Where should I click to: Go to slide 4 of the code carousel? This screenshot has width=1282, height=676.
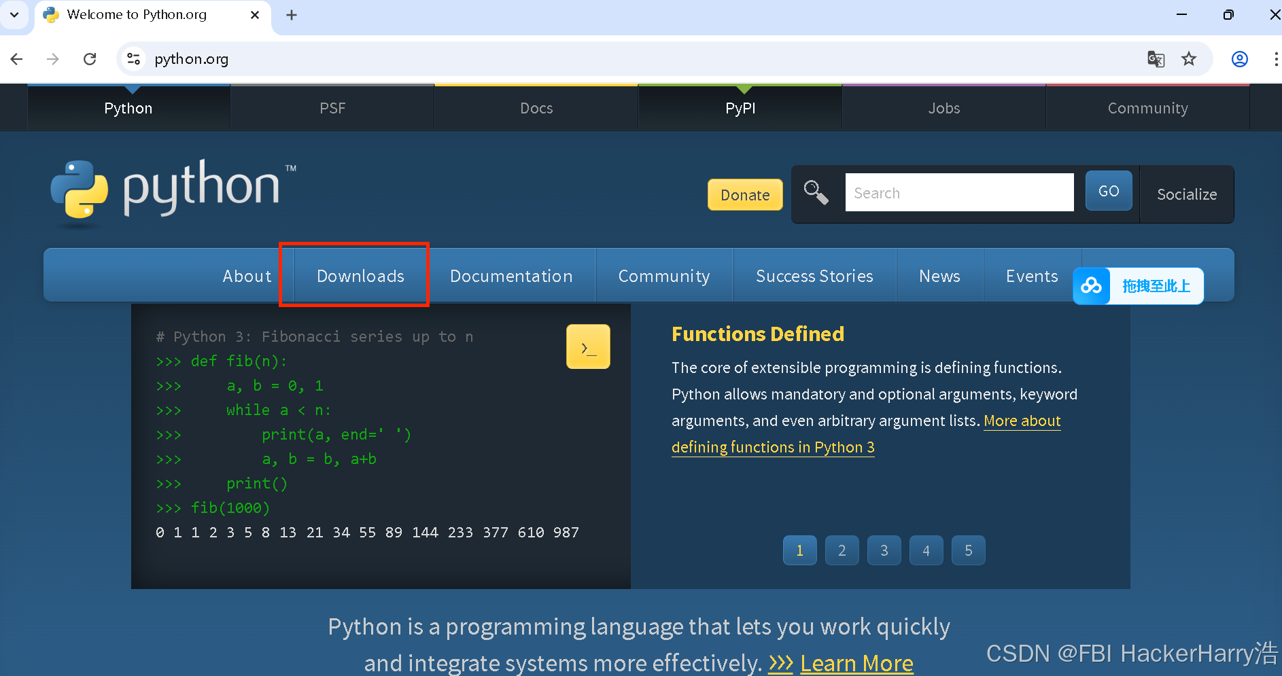926,550
